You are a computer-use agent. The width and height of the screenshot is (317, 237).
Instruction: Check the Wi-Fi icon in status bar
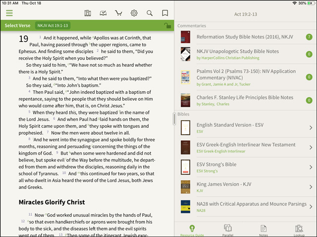coord(295,3)
